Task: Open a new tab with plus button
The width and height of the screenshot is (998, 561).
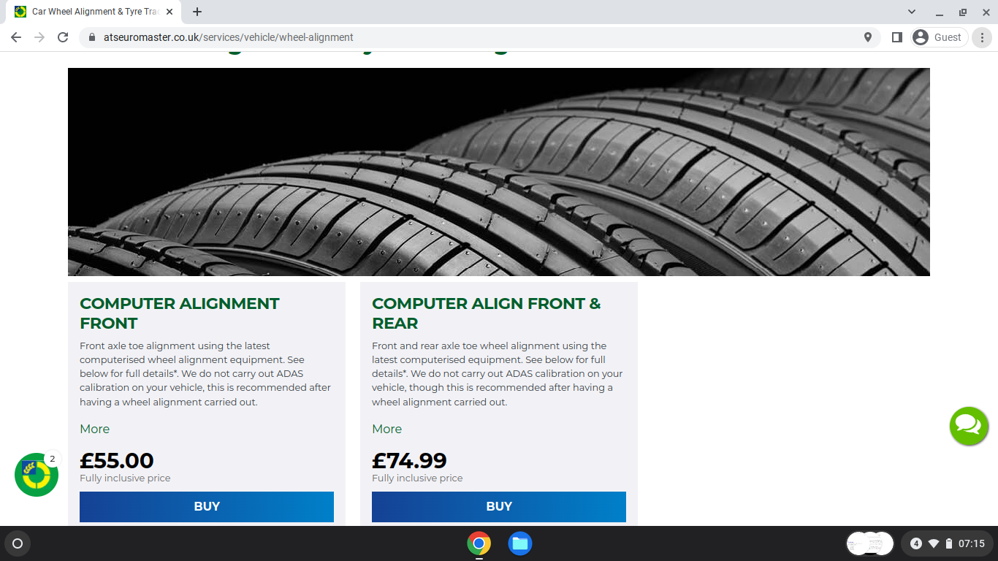Action: [197, 12]
